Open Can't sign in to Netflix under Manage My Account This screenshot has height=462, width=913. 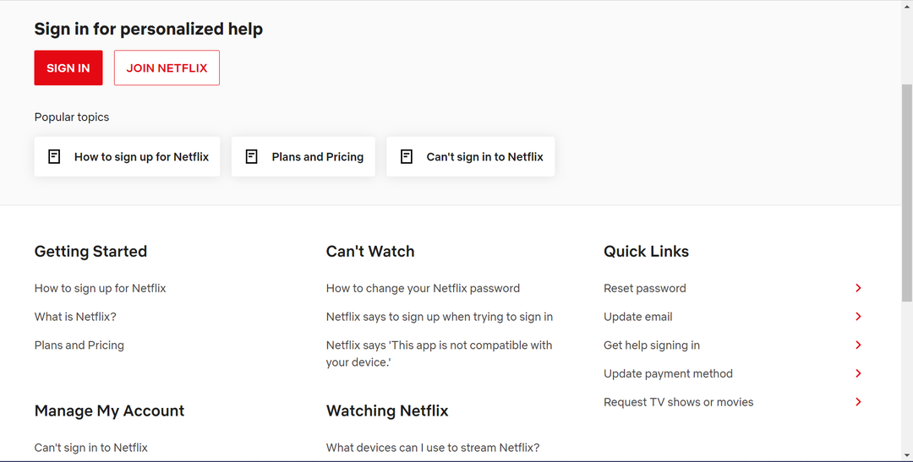(x=90, y=448)
